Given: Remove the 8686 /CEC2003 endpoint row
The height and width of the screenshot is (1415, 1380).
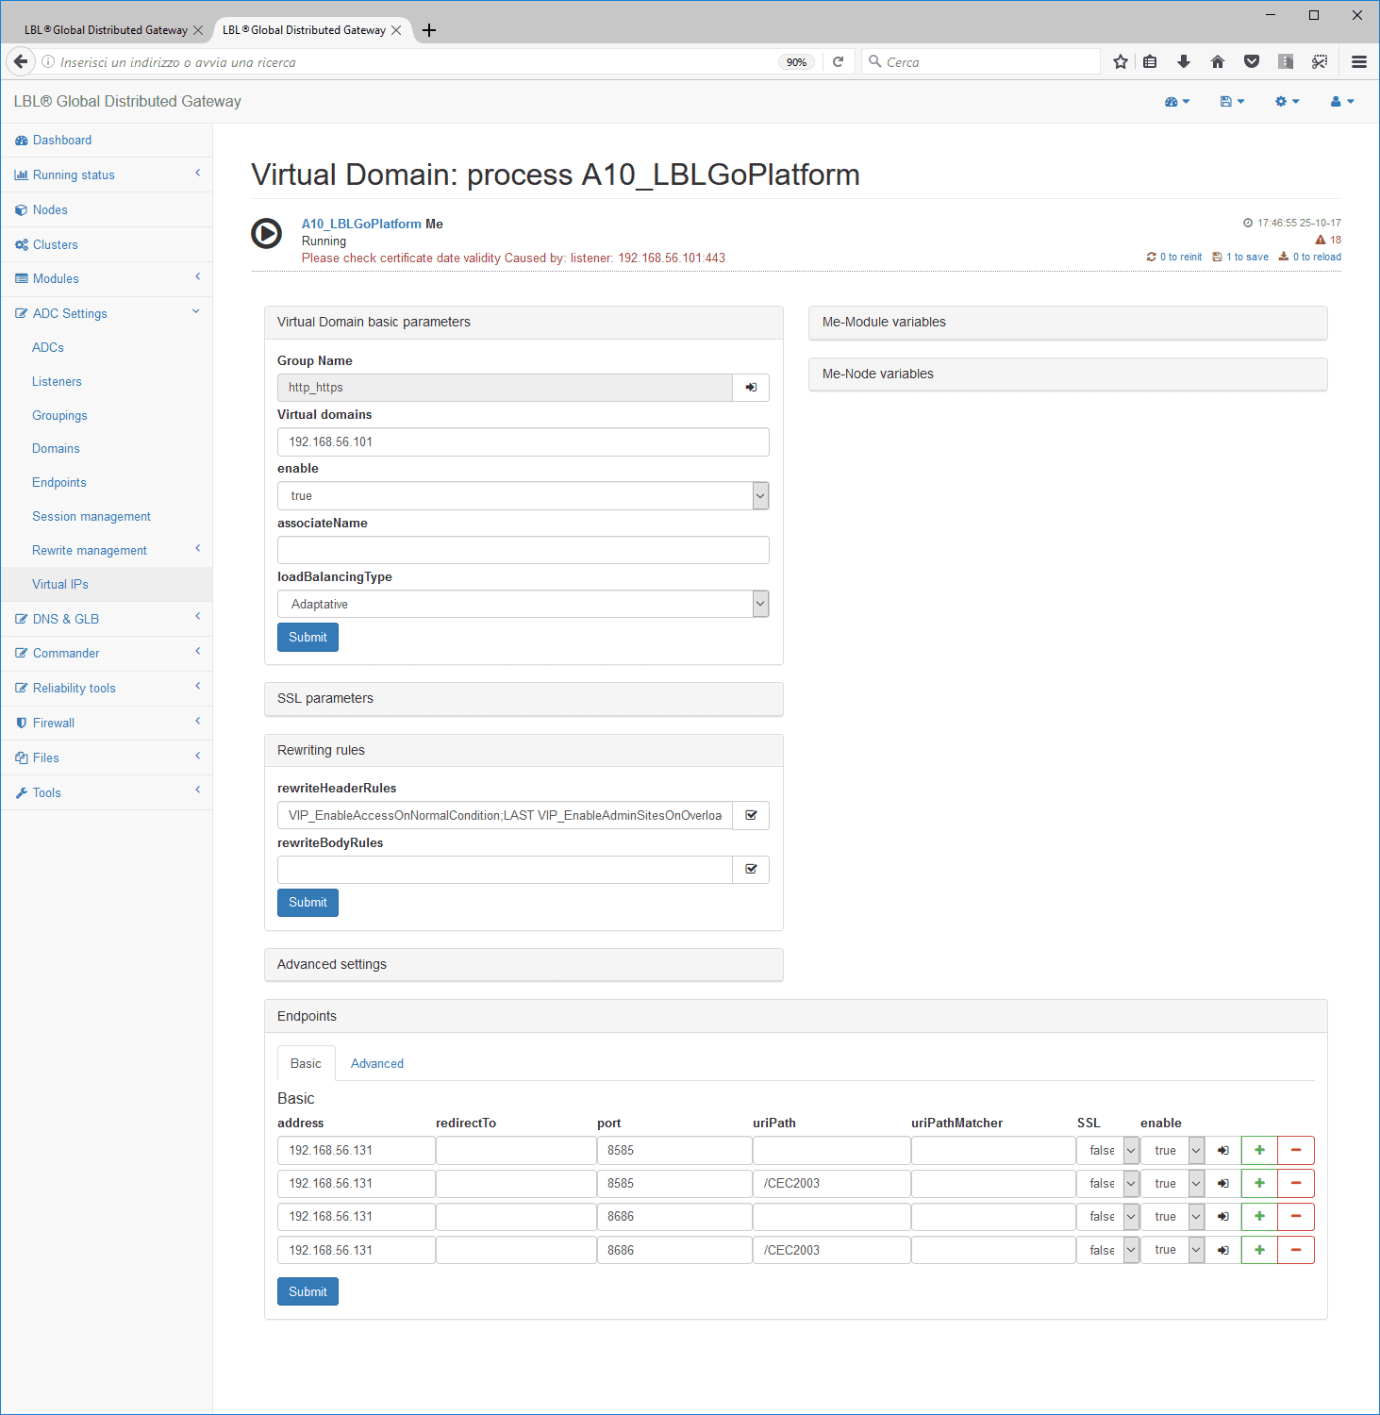Looking at the screenshot, I should [1296, 1250].
